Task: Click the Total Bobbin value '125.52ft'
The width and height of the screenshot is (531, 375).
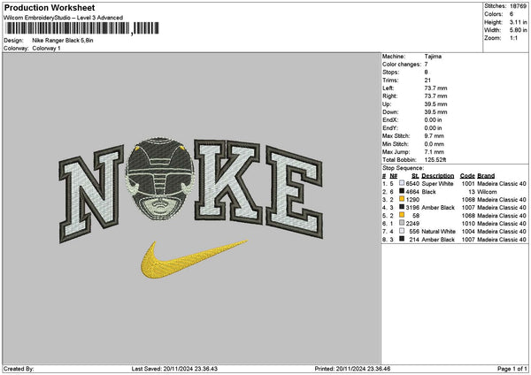Action: [x=435, y=160]
